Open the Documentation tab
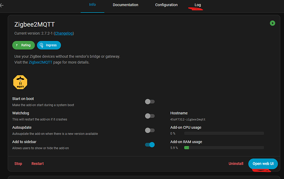Image resolution: width=284 pixels, height=179 pixels. point(126,5)
